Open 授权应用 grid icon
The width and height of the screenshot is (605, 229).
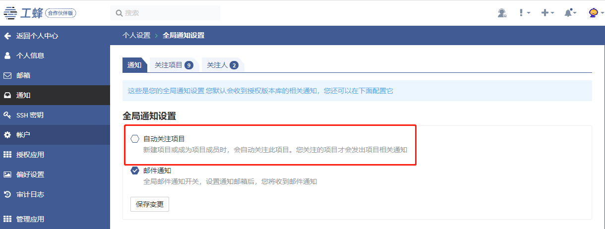click(7, 155)
